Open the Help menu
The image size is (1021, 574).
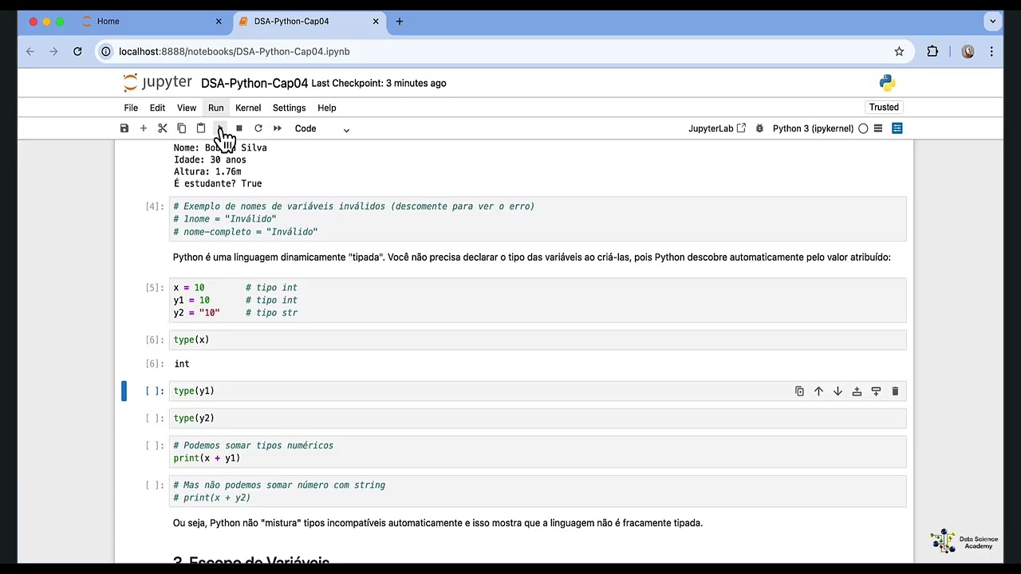coord(327,108)
